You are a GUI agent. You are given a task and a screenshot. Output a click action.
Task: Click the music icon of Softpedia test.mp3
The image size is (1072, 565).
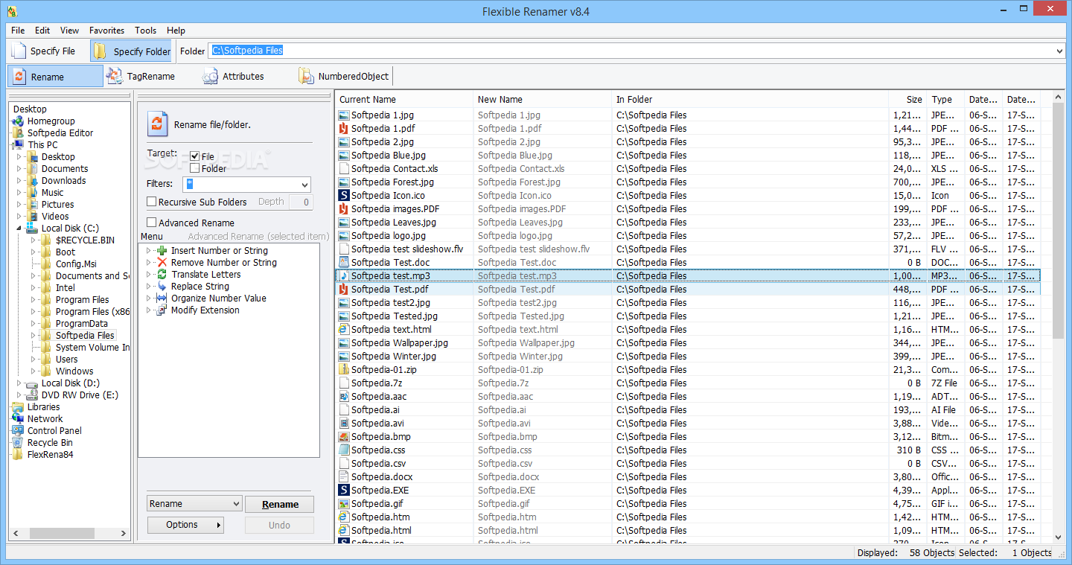click(343, 276)
